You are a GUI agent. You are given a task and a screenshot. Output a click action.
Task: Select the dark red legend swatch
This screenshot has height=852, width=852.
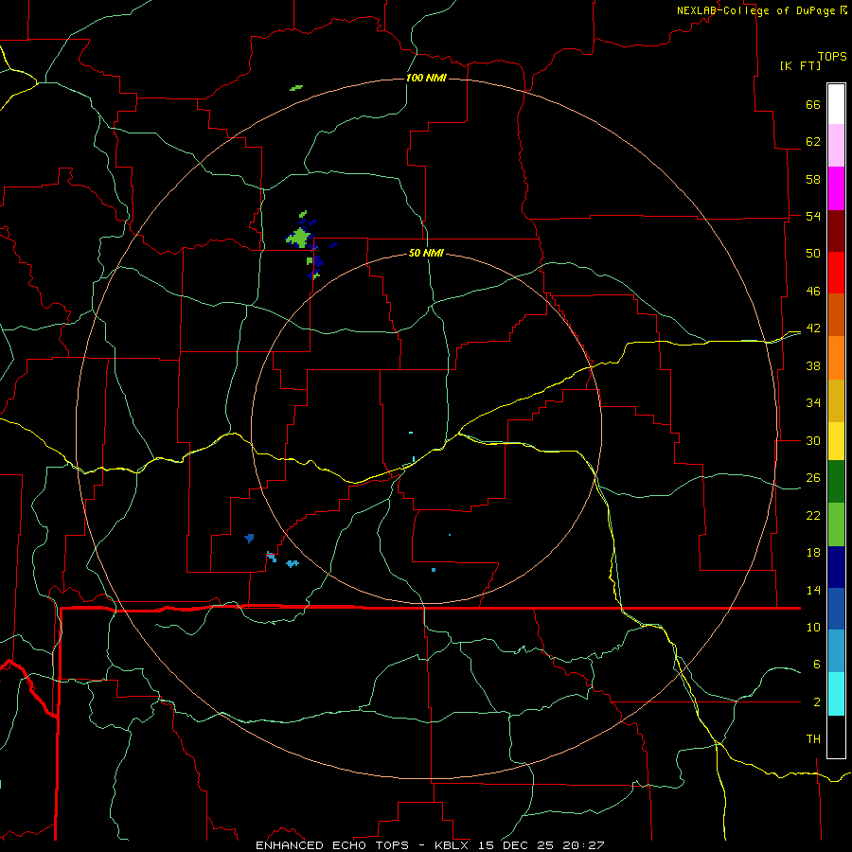[836, 231]
